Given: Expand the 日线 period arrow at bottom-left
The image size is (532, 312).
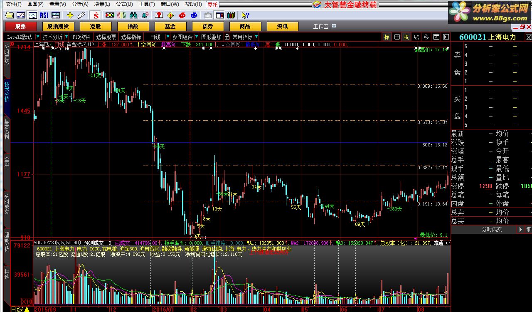Looking at the screenshot, I should (x=27, y=309).
